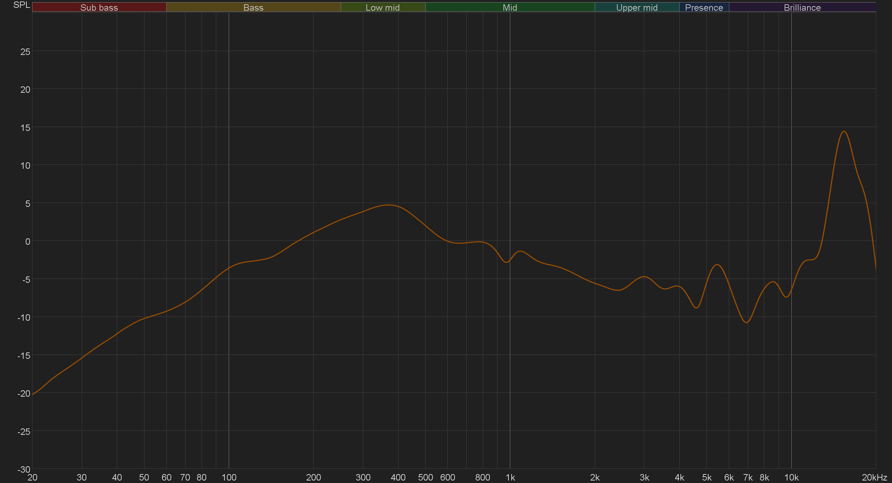This screenshot has height=483, width=892.
Task: Click the 20kHz frequency axis label
Action: tap(874, 477)
